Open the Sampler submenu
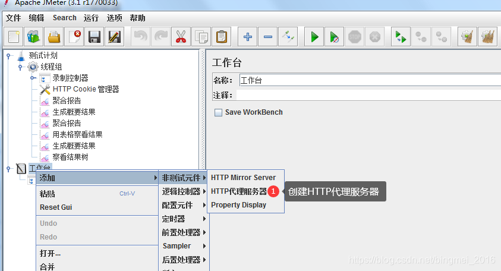The height and width of the screenshot is (271, 501). [184, 246]
